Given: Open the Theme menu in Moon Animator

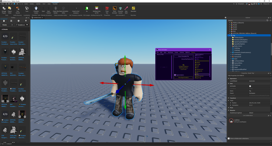Looking at the screenshot, I should coord(193,52).
